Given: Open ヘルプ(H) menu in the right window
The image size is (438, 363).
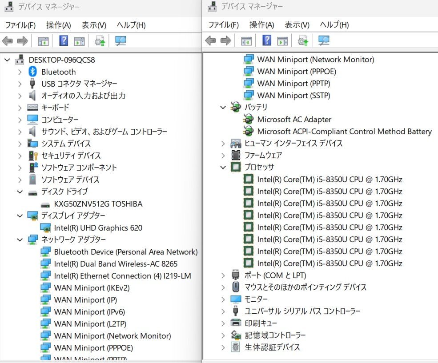Looking at the screenshot, I should pos(334,25).
